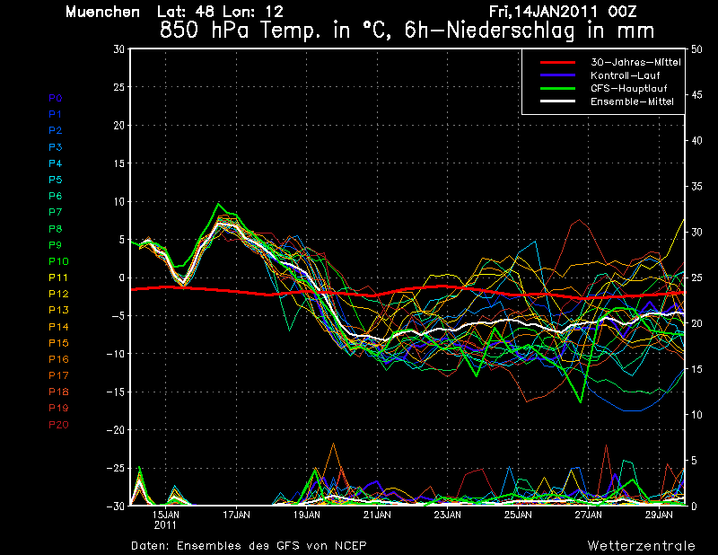The image size is (718, 555).
Task: Click the P19 ensemble member label
Action: coord(58,409)
